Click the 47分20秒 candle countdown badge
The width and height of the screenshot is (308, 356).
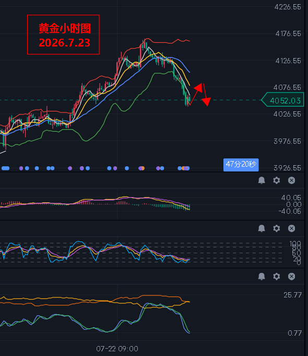(x=241, y=164)
